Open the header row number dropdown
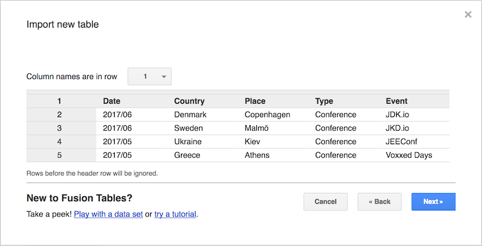 pyautogui.click(x=150, y=77)
